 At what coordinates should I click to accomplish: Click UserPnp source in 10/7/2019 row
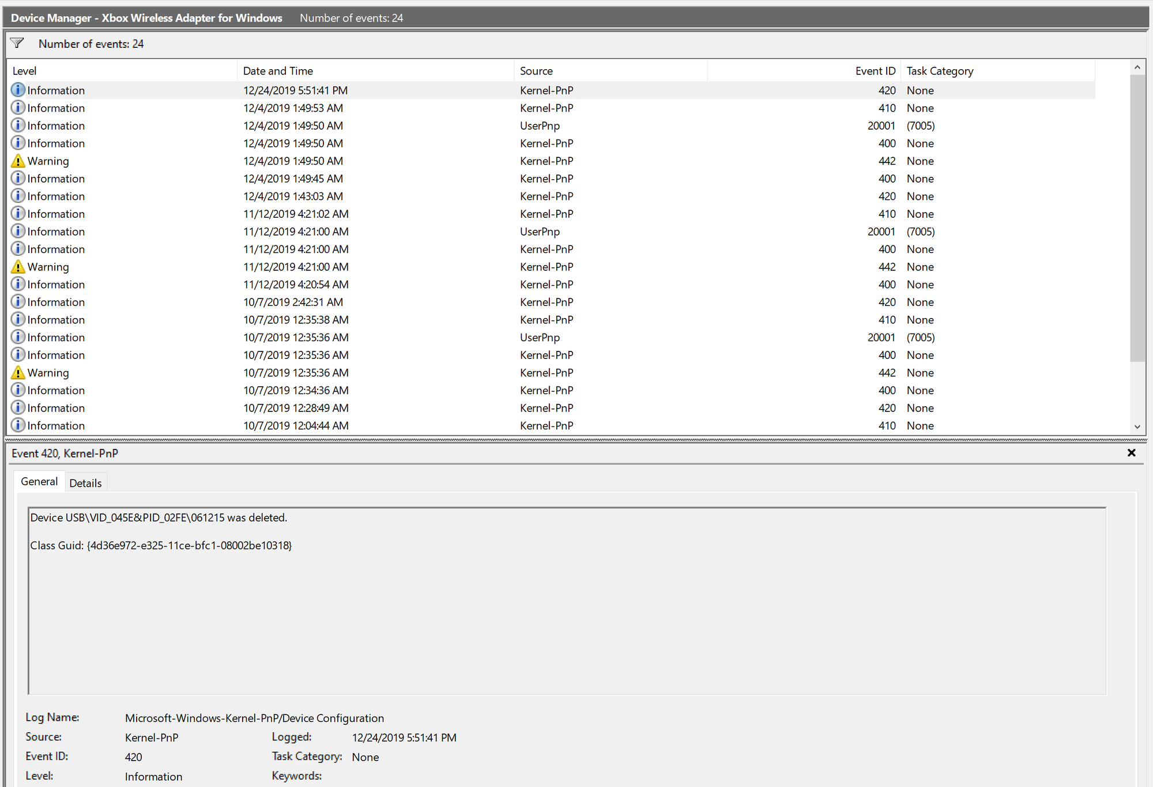point(540,338)
